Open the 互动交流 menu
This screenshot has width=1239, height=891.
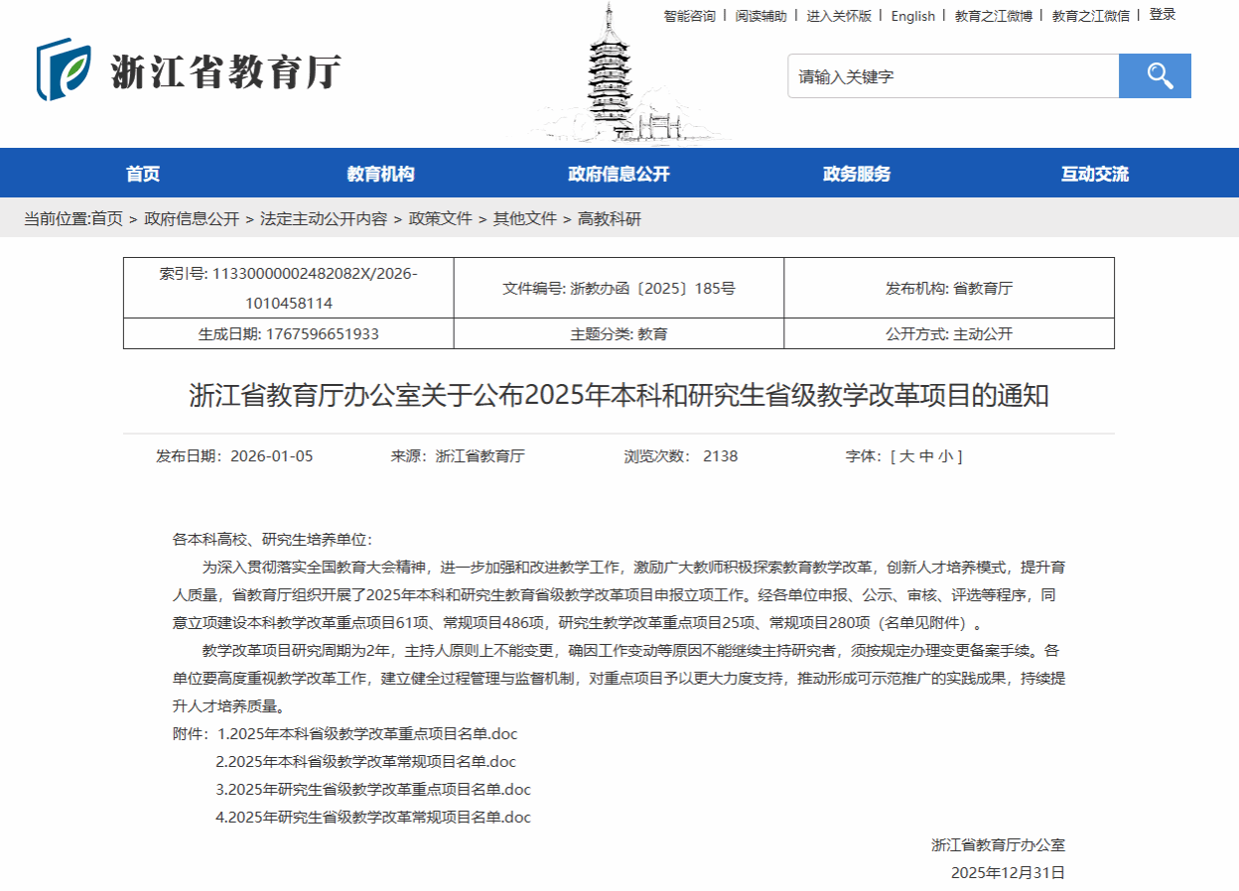1095,173
